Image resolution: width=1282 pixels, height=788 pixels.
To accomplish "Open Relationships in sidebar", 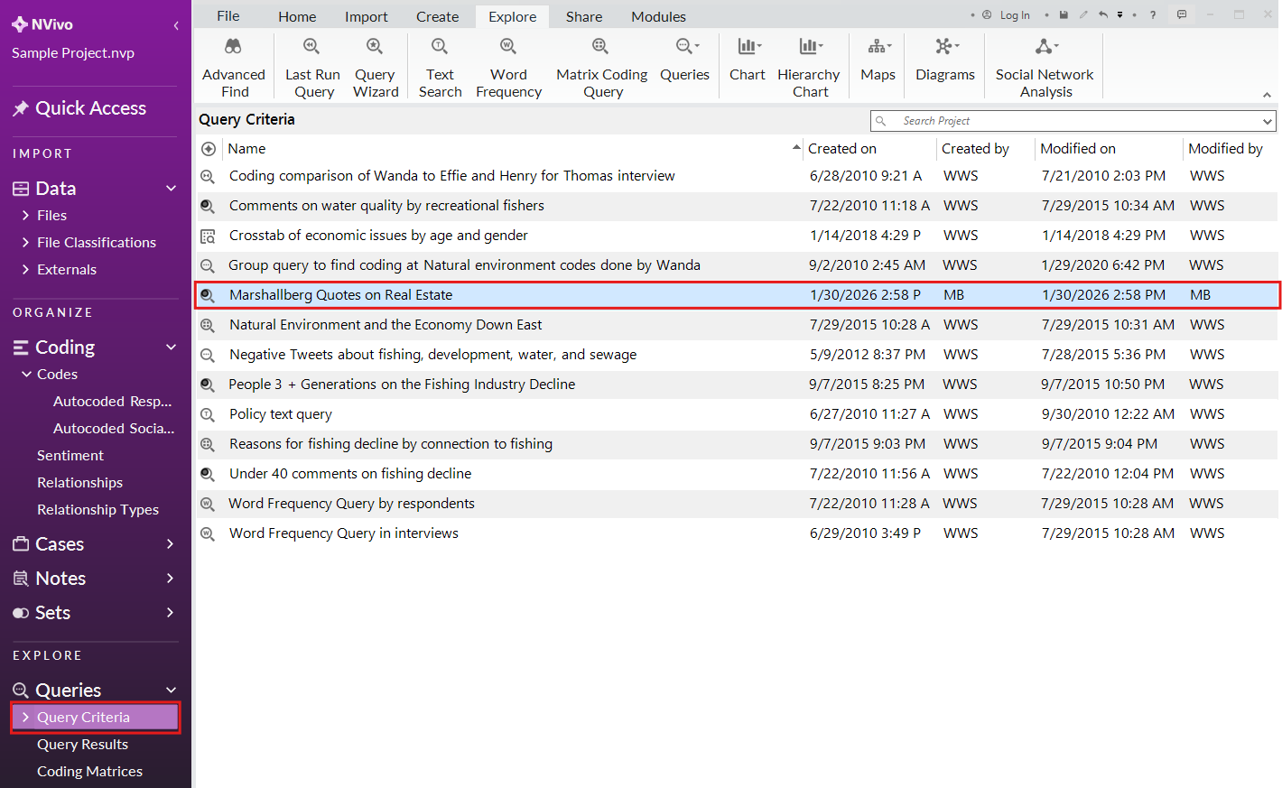I will click(79, 483).
